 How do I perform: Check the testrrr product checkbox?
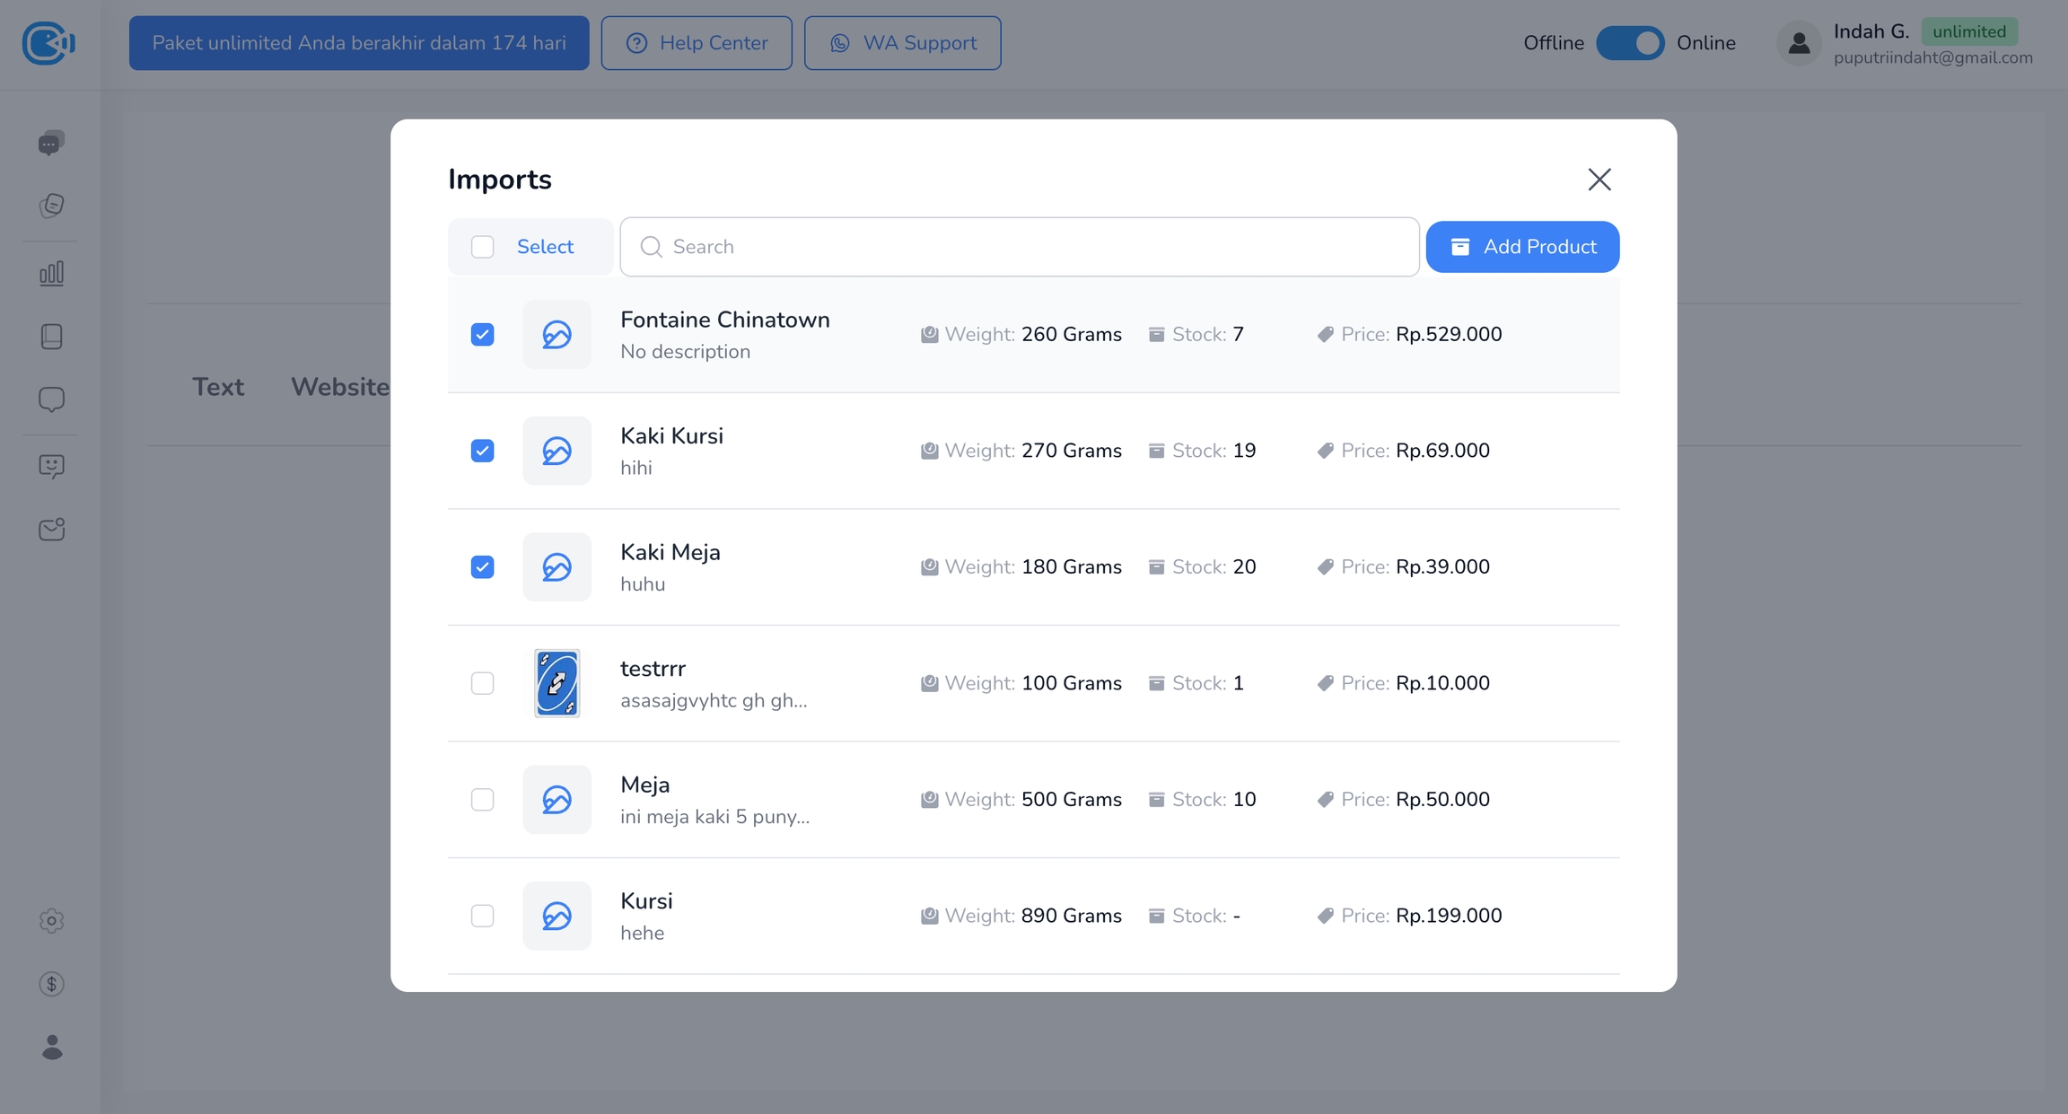click(482, 683)
